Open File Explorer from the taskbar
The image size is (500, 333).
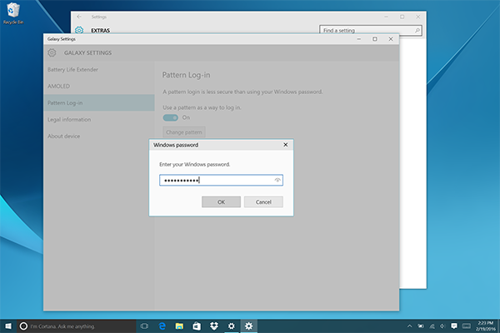(179, 326)
